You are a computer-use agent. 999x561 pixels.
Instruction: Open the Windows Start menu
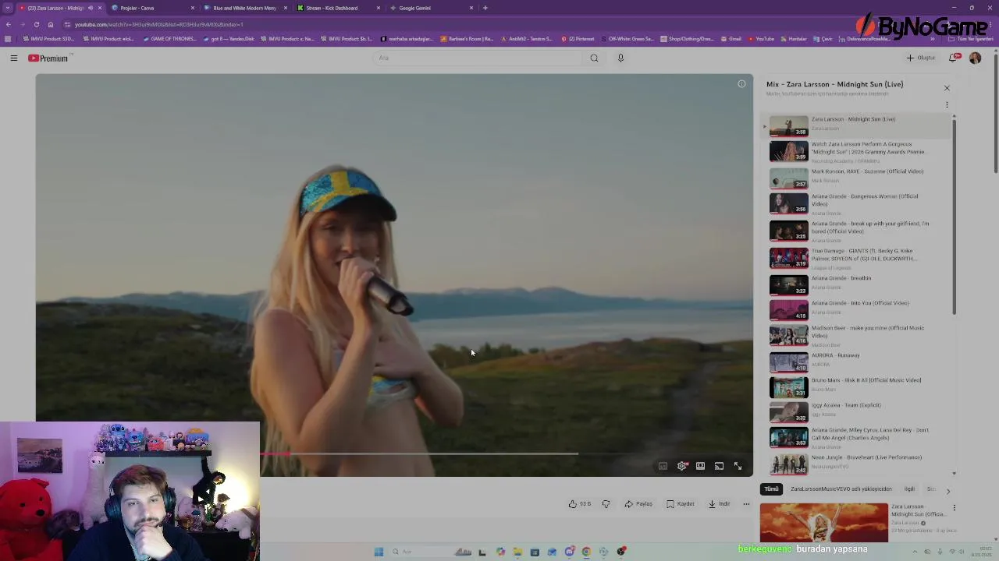379,552
